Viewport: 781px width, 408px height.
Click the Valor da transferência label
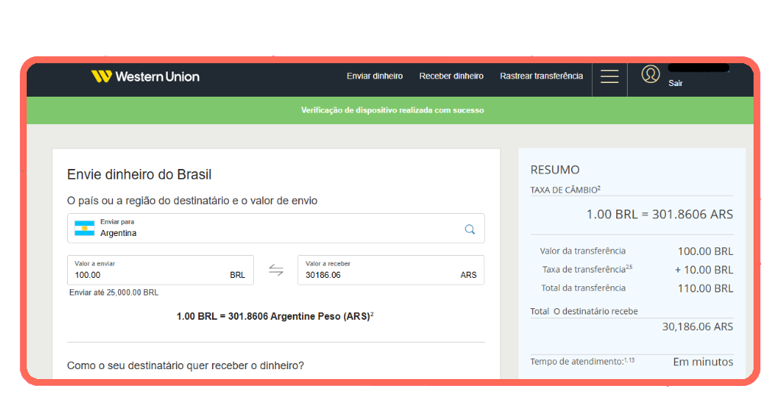coord(583,251)
